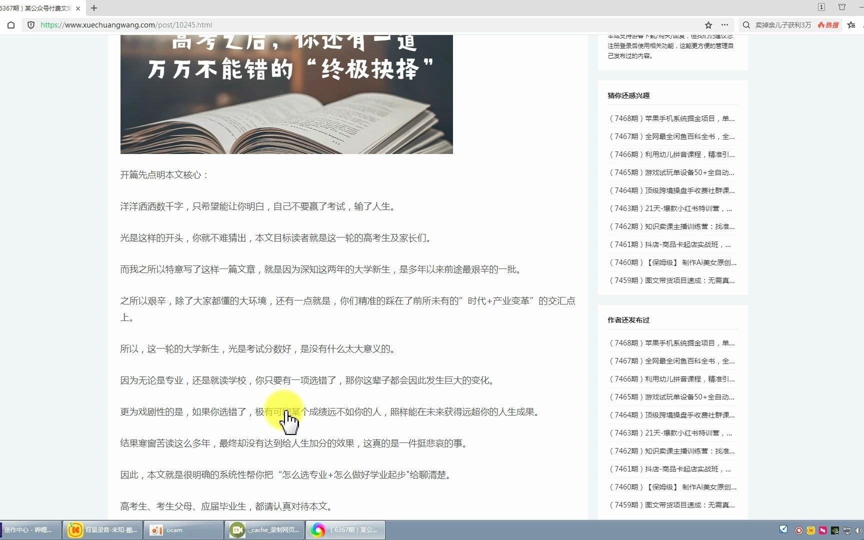Open ocam recorder from the taskbar
864x540 pixels.
tap(183, 529)
